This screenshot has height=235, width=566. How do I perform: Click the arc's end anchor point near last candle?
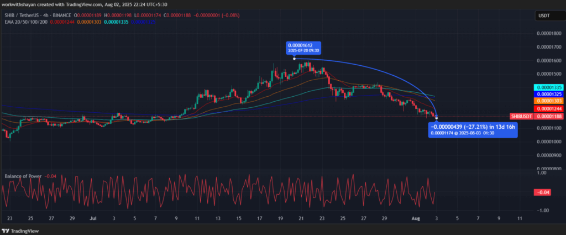(437, 117)
